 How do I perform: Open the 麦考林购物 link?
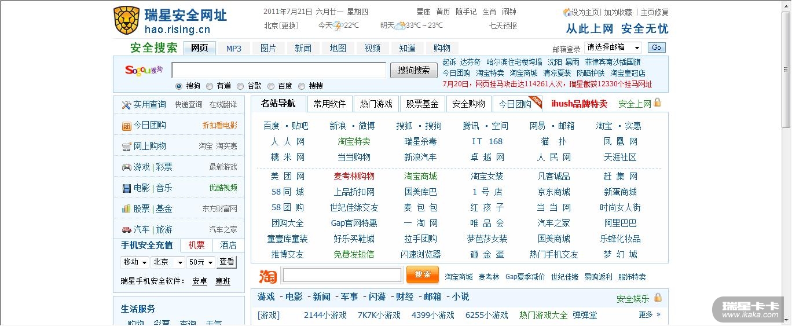coord(354,176)
